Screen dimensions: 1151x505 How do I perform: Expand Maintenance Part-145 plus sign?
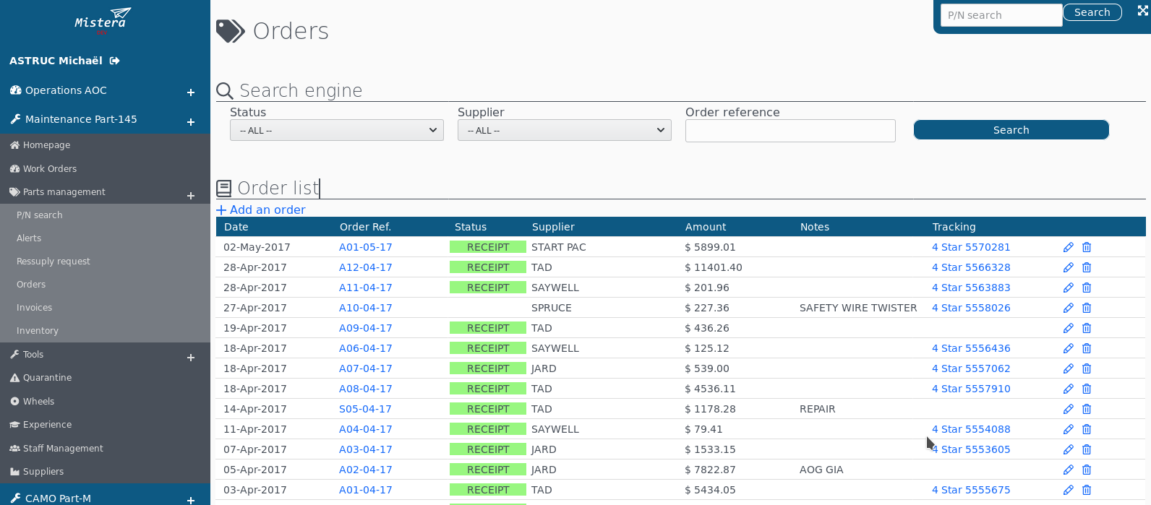tap(191, 122)
